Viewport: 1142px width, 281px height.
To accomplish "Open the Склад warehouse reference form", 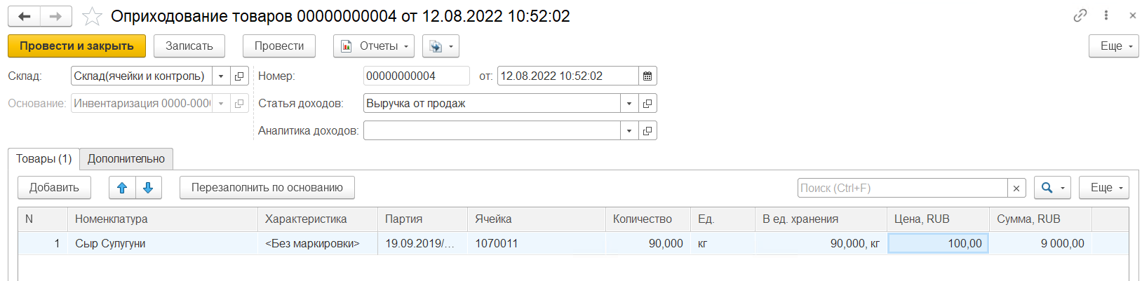I will [x=239, y=76].
